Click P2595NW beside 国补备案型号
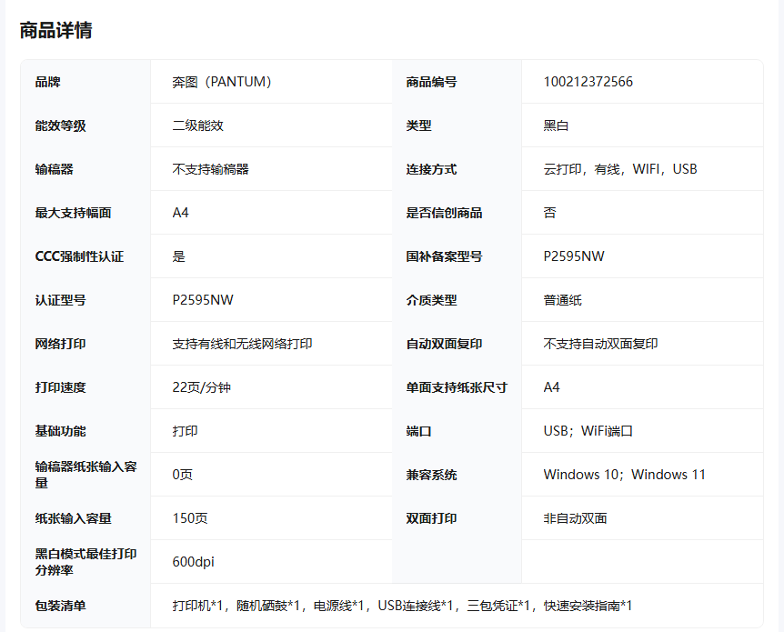The width and height of the screenshot is (784, 632). [x=574, y=256]
